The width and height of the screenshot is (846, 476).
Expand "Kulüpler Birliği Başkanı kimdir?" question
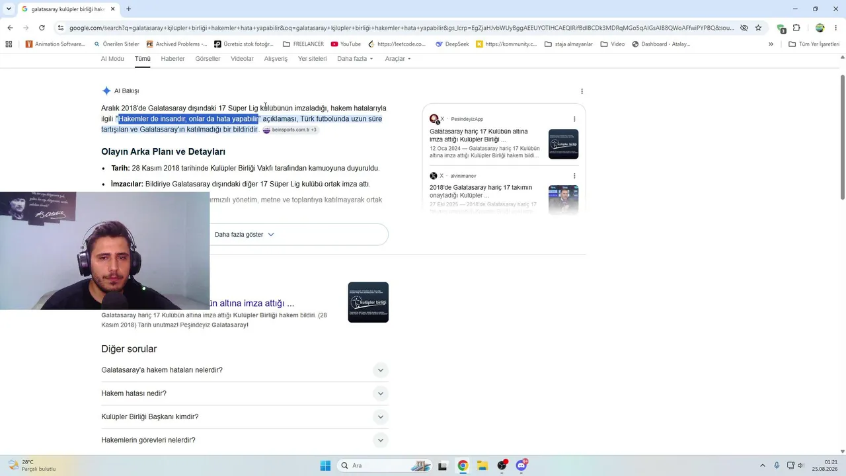pyautogui.click(x=245, y=417)
